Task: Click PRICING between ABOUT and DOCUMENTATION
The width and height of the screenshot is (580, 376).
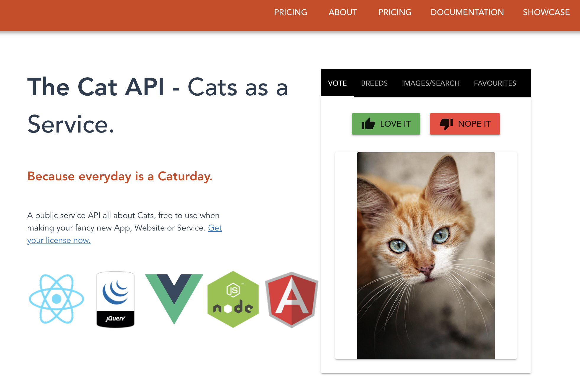Action: (395, 12)
